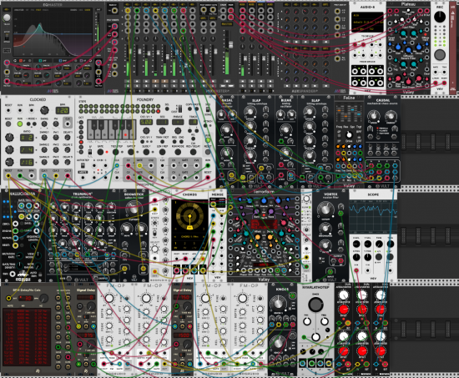Flip the Foundry SEQ/SONG switch
Screen dimensions: 459x378
(x=208, y=109)
